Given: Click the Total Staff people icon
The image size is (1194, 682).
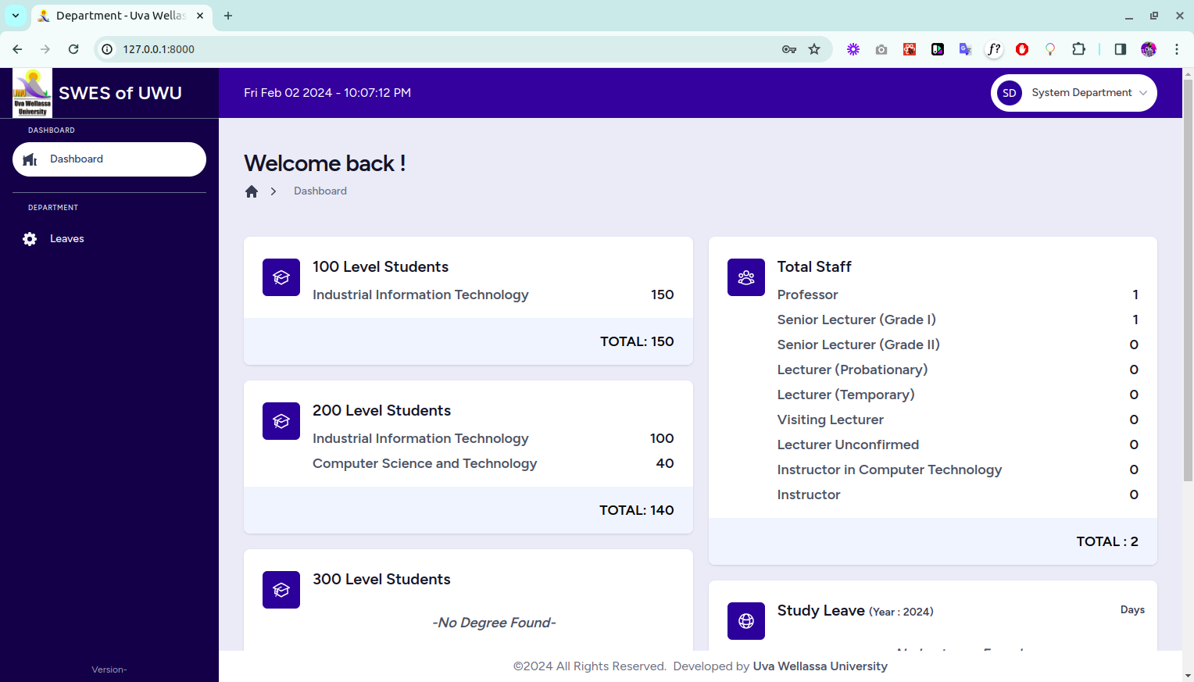Looking at the screenshot, I should (x=745, y=277).
